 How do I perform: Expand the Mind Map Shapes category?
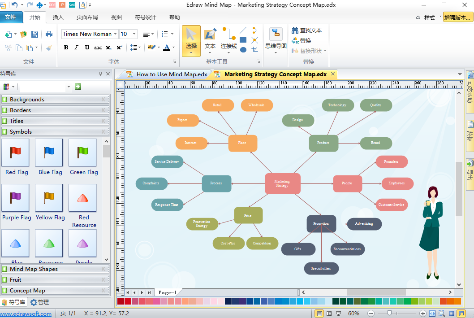click(x=34, y=269)
